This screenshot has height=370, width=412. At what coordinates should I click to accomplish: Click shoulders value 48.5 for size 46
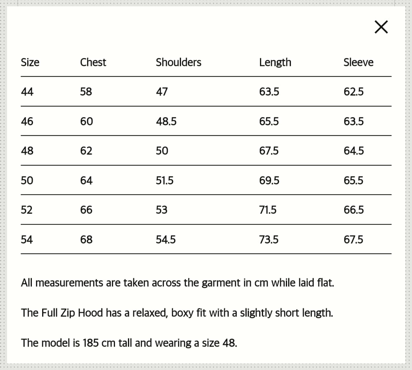pyautogui.click(x=166, y=121)
